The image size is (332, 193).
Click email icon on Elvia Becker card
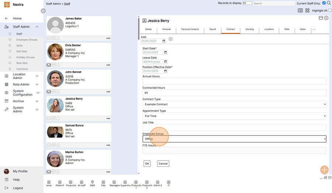[x=49, y=65]
